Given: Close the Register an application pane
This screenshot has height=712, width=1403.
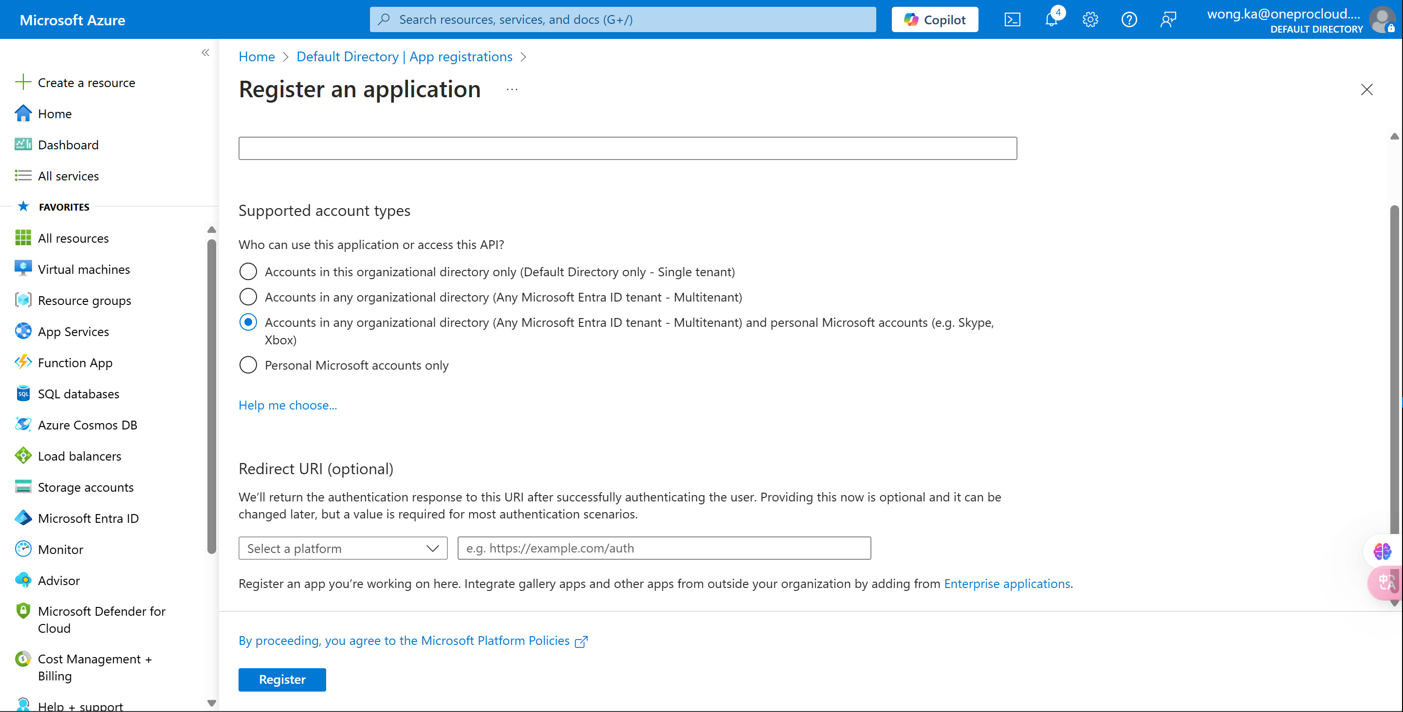Looking at the screenshot, I should [1366, 89].
